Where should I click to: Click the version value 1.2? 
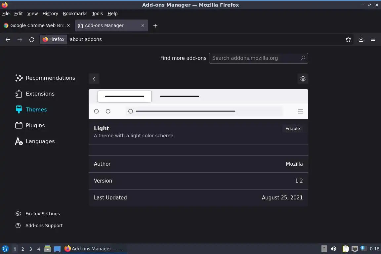pyautogui.click(x=299, y=181)
